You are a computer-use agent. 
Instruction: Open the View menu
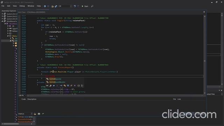[x=15, y=6]
